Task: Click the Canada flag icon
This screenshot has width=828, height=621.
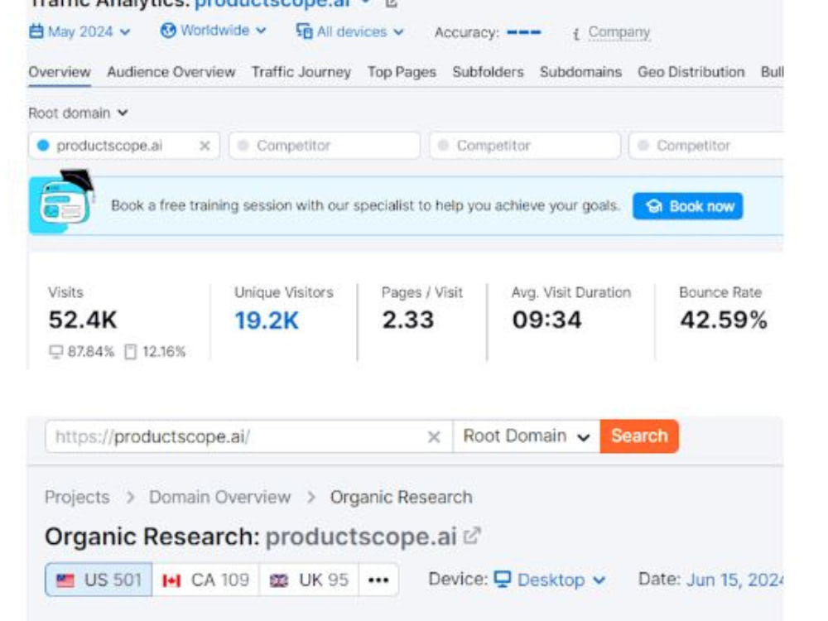Action: [171, 581]
